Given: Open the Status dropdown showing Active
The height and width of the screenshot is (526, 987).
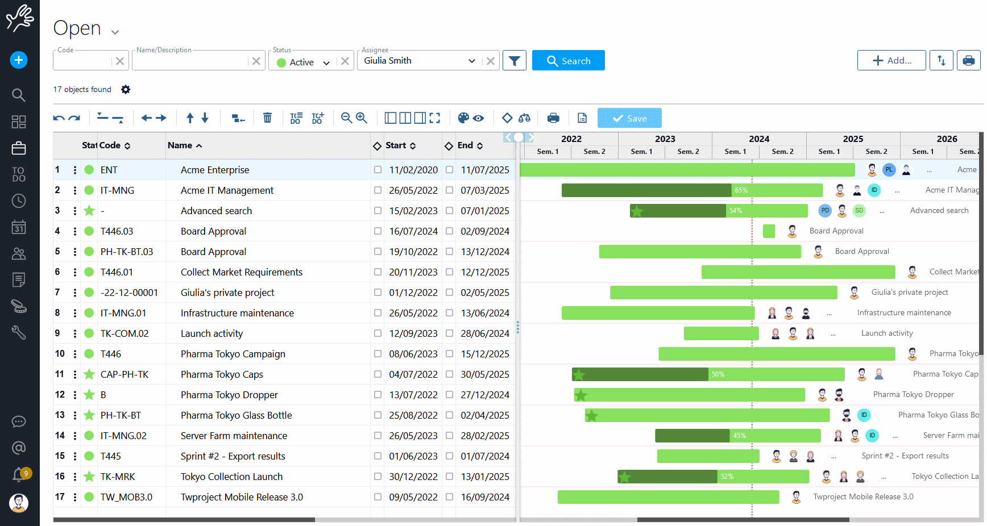Looking at the screenshot, I should pos(326,62).
